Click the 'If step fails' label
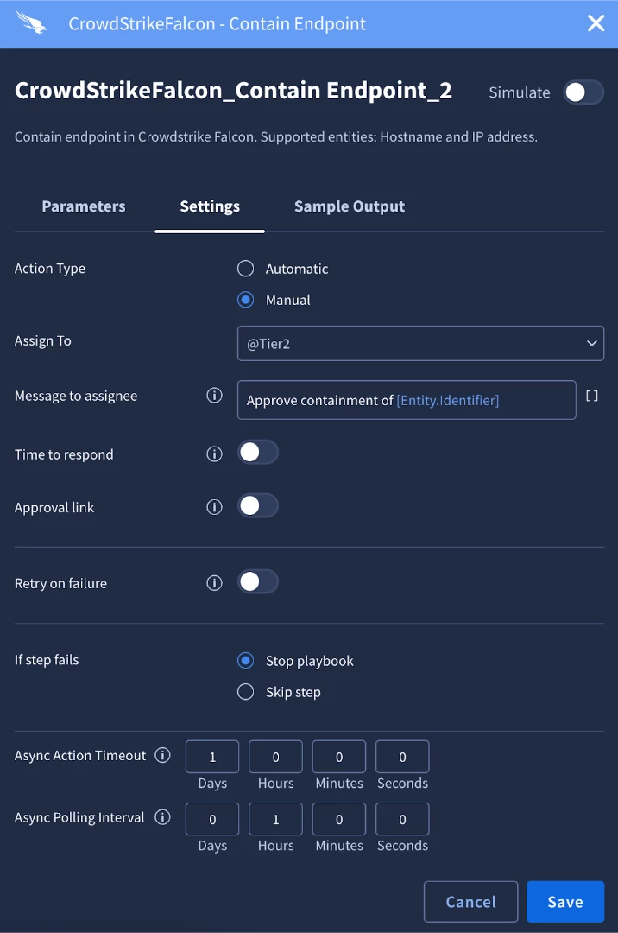The height and width of the screenshot is (933, 618). (47, 660)
